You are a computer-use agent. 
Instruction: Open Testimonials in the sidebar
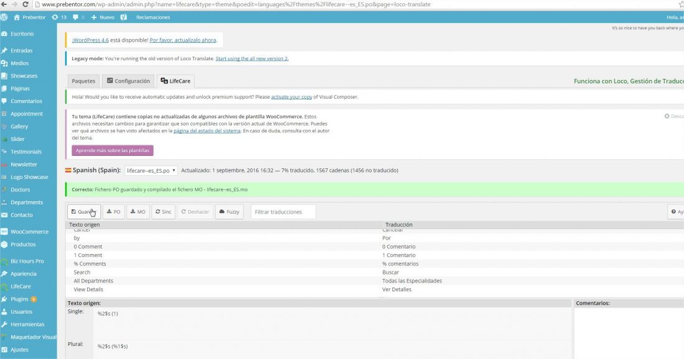pyautogui.click(x=26, y=152)
